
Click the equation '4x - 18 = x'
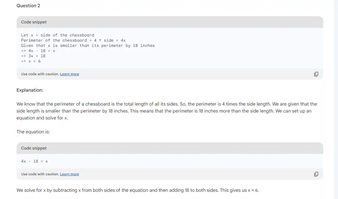click(x=34, y=161)
